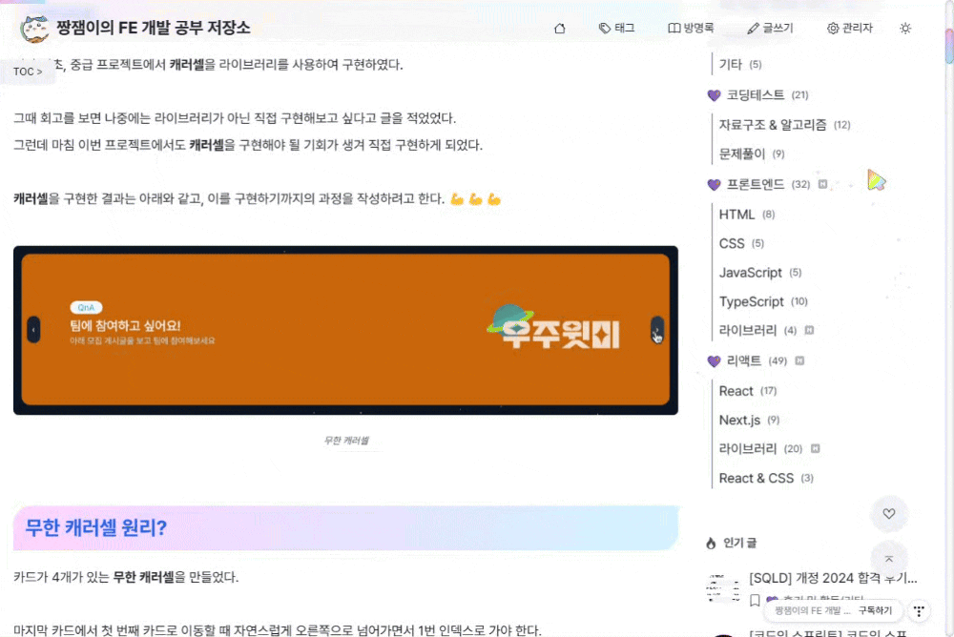This screenshot has width=954, height=637.
Task: Click the N new badge beside 리액트
Action: coord(799,360)
